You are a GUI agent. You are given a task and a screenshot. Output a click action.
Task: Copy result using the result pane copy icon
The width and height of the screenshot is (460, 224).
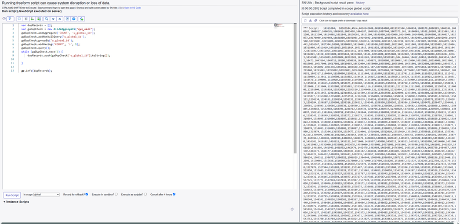pos(316,21)
